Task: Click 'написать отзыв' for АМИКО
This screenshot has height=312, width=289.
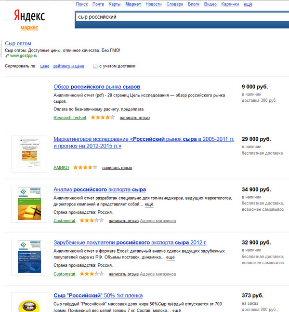Action: [x=117, y=168]
